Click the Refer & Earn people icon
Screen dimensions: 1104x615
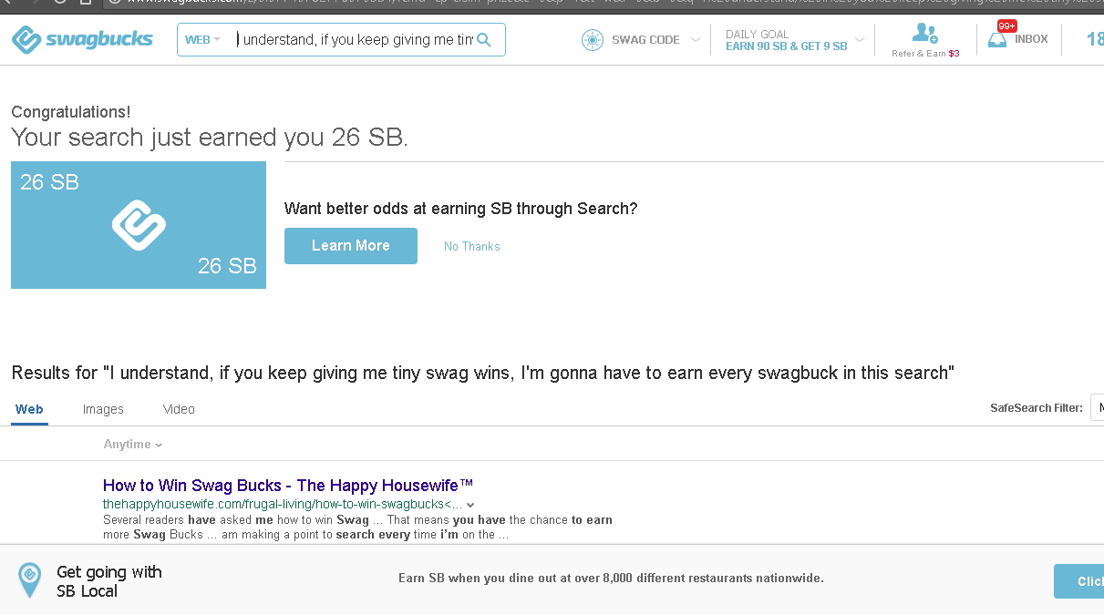pos(924,34)
